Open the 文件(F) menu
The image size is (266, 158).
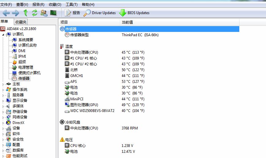6,5
